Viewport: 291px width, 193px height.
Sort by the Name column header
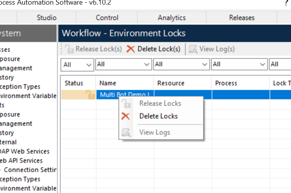tap(108, 83)
